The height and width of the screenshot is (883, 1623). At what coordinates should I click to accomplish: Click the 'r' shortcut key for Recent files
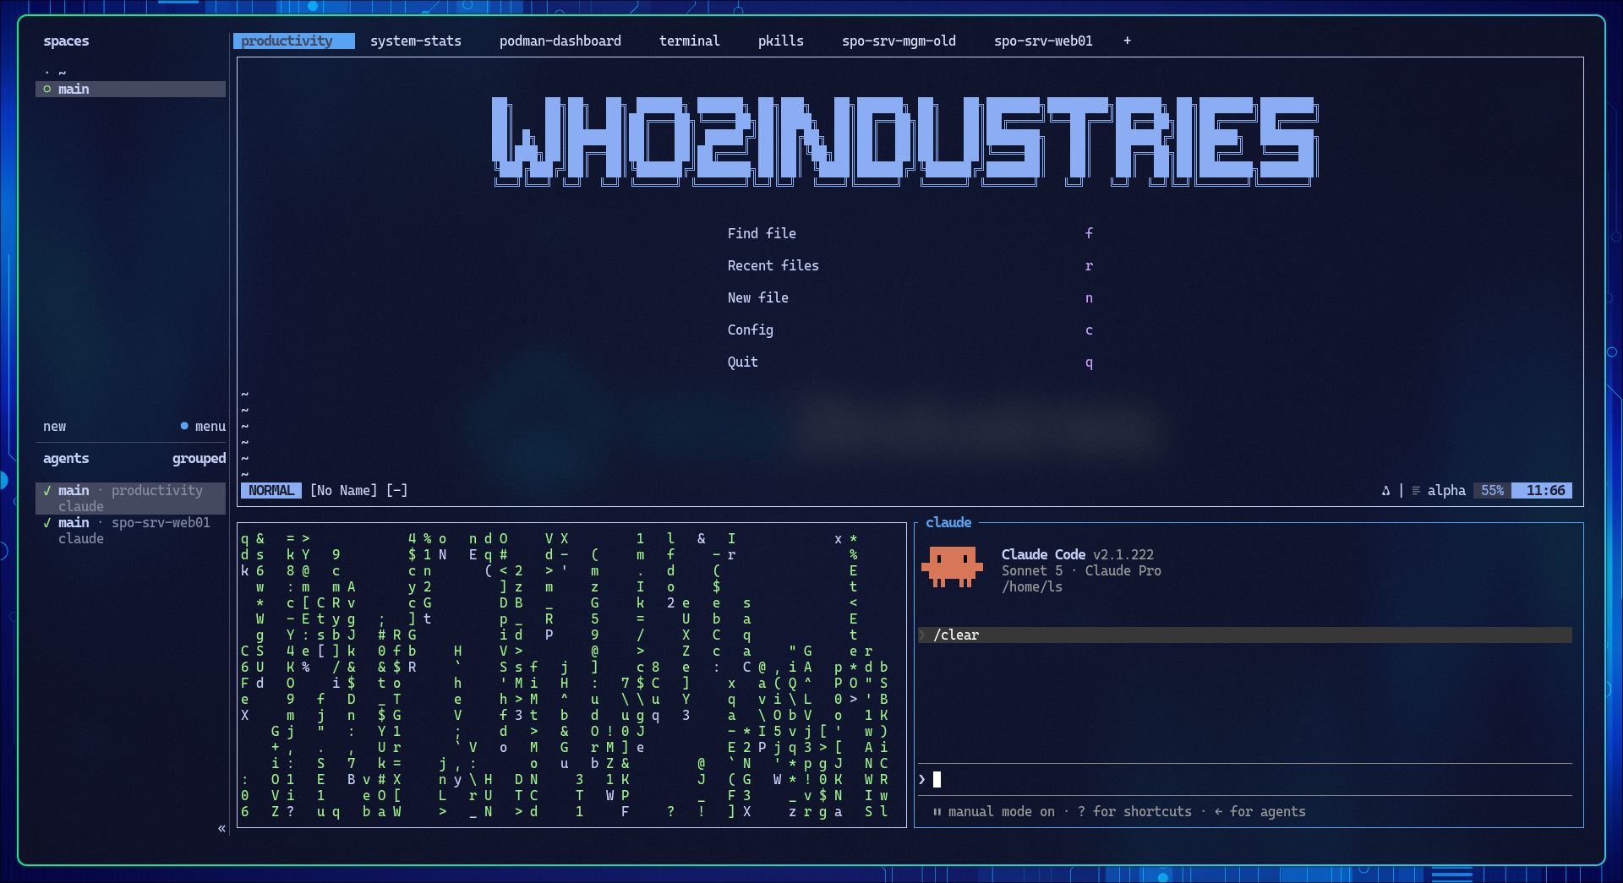point(1089,265)
